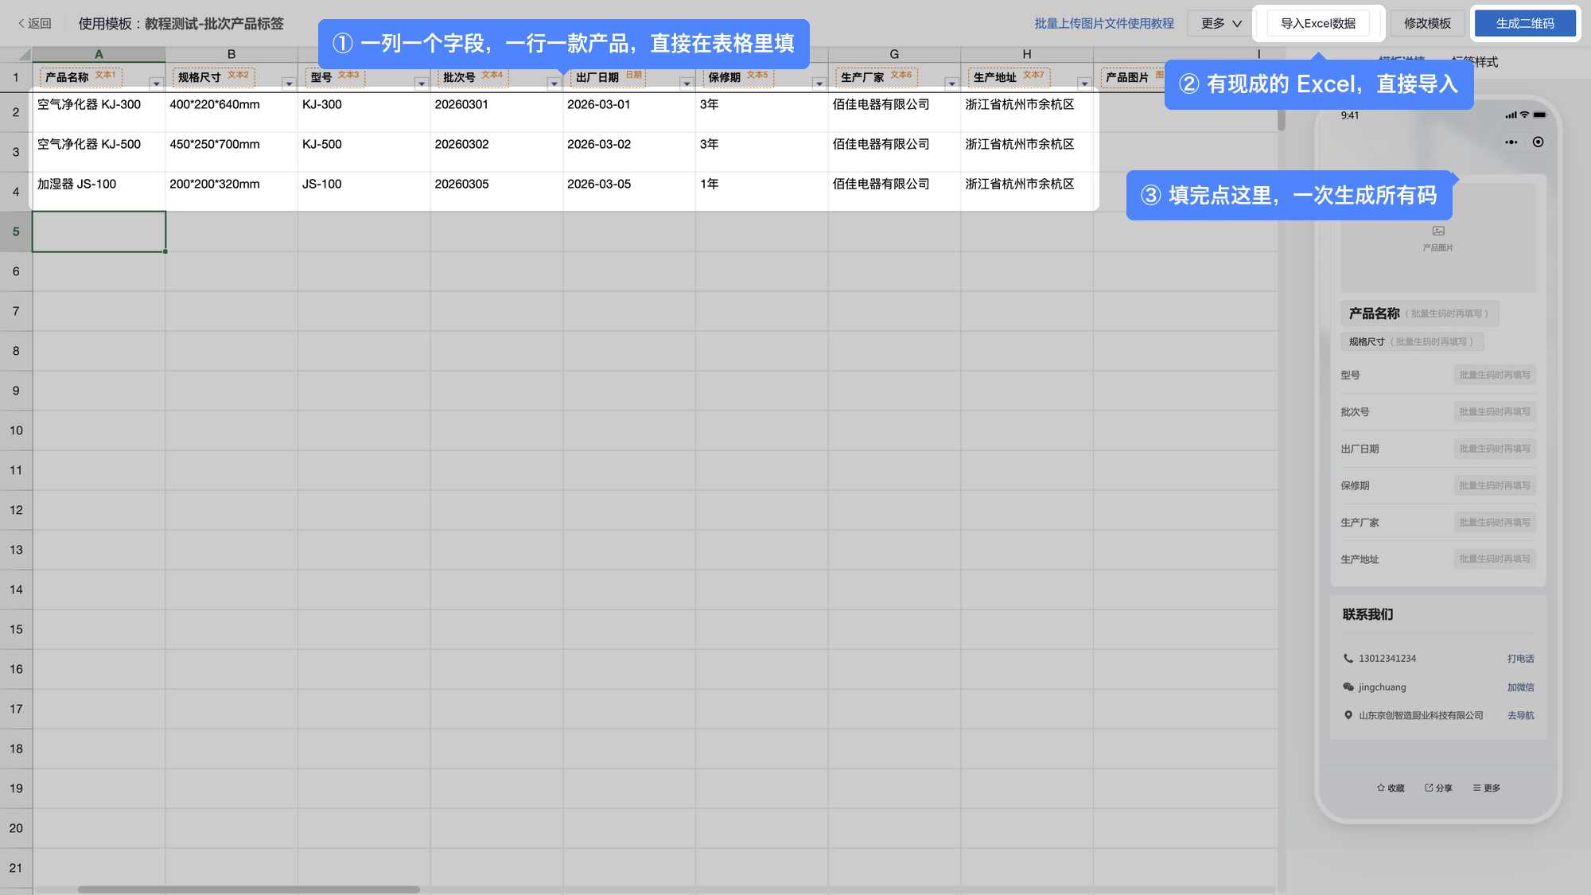Go back using the 返回 arrow

coord(34,23)
